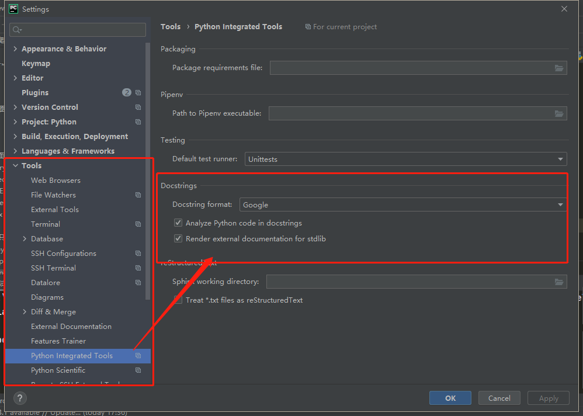
Task: Browse for Sphinx working directory folder icon
Action: (x=559, y=282)
